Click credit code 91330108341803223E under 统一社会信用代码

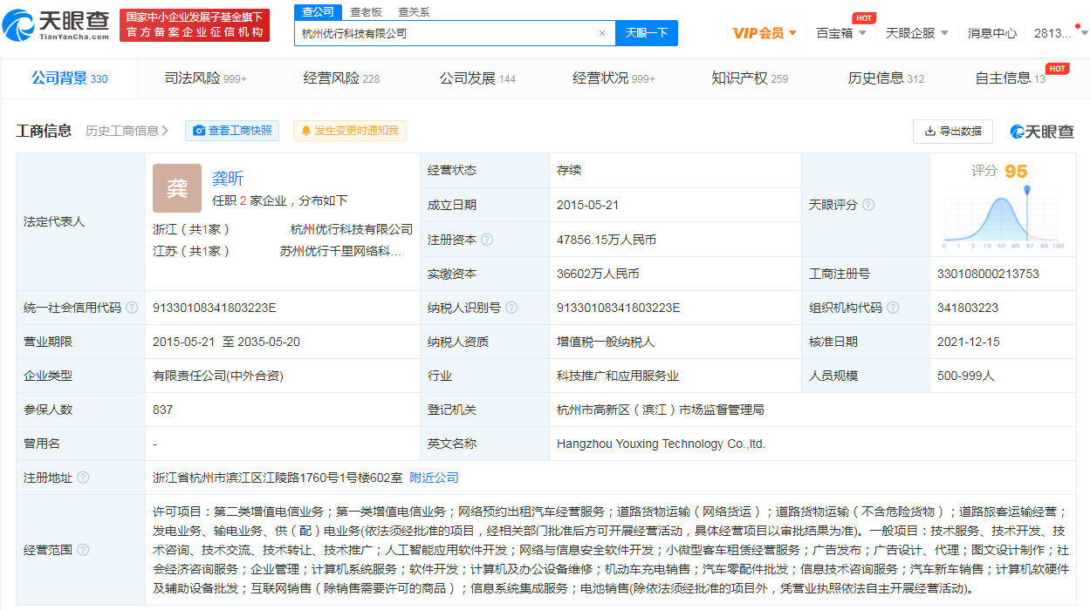pyautogui.click(x=215, y=308)
